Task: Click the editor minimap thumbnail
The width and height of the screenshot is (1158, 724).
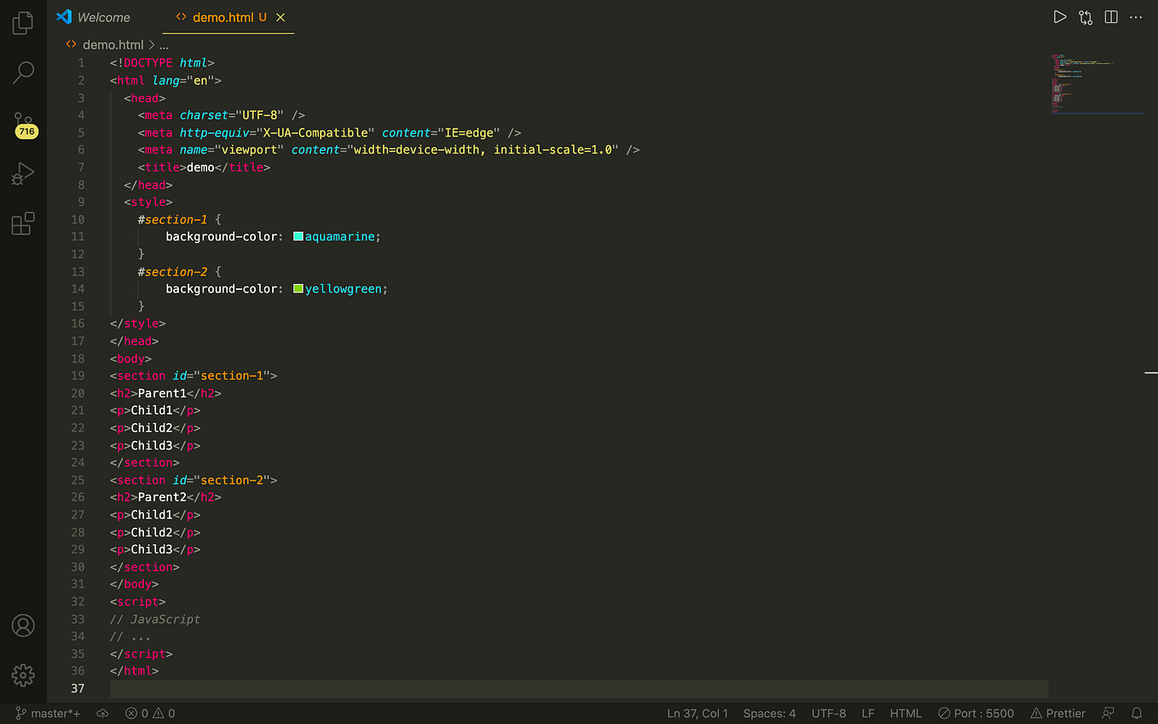Action: coord(1097,83)
